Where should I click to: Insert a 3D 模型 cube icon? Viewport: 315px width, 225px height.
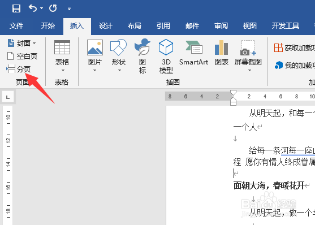click(166, 47)
